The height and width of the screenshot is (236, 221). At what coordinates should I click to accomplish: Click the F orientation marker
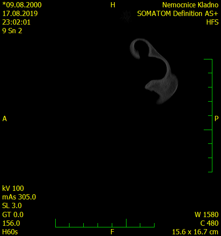112,232
